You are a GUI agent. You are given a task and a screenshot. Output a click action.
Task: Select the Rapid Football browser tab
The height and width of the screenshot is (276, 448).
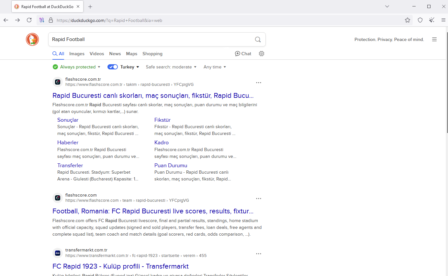pos(48,6)
